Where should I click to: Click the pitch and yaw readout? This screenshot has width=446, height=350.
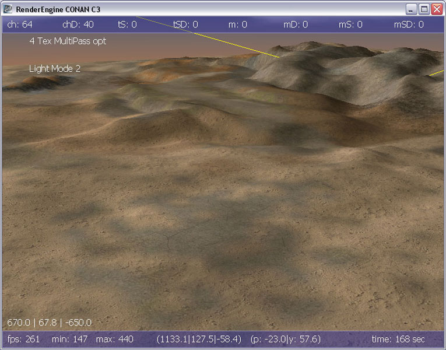[x=285, y=339]
